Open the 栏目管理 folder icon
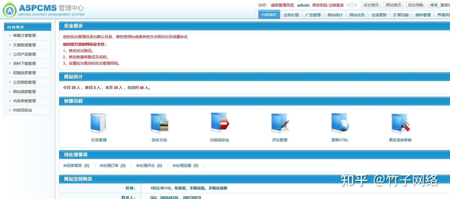Image resolution: width=450 pixels, height=199 pixels. coord(98,123)
